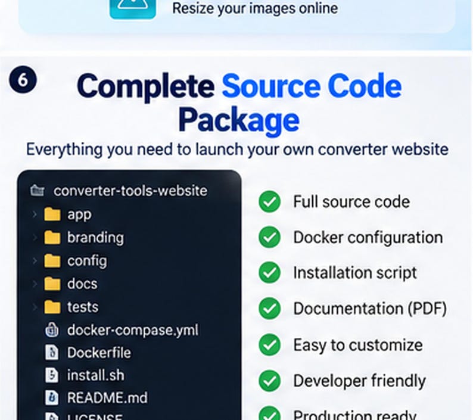Select the 'app' folder name
Screen dimensions: 473x420
click(x=79, y=216)
